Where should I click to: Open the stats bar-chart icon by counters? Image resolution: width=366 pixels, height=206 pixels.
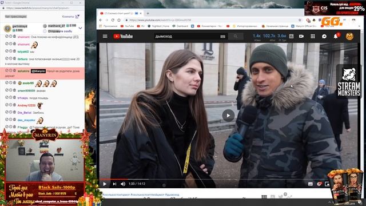click(291, 36)
